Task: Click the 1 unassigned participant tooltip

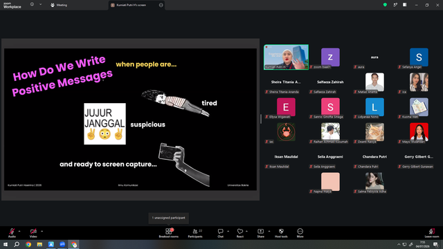Action: (x=169, y=218)
